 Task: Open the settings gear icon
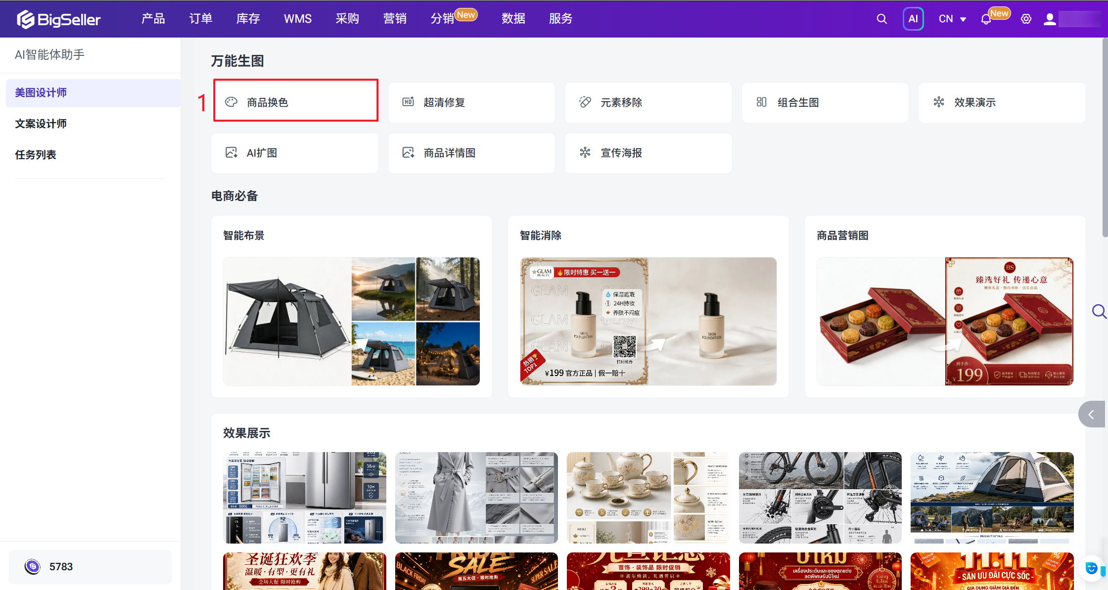click(x=1026, y=19)
